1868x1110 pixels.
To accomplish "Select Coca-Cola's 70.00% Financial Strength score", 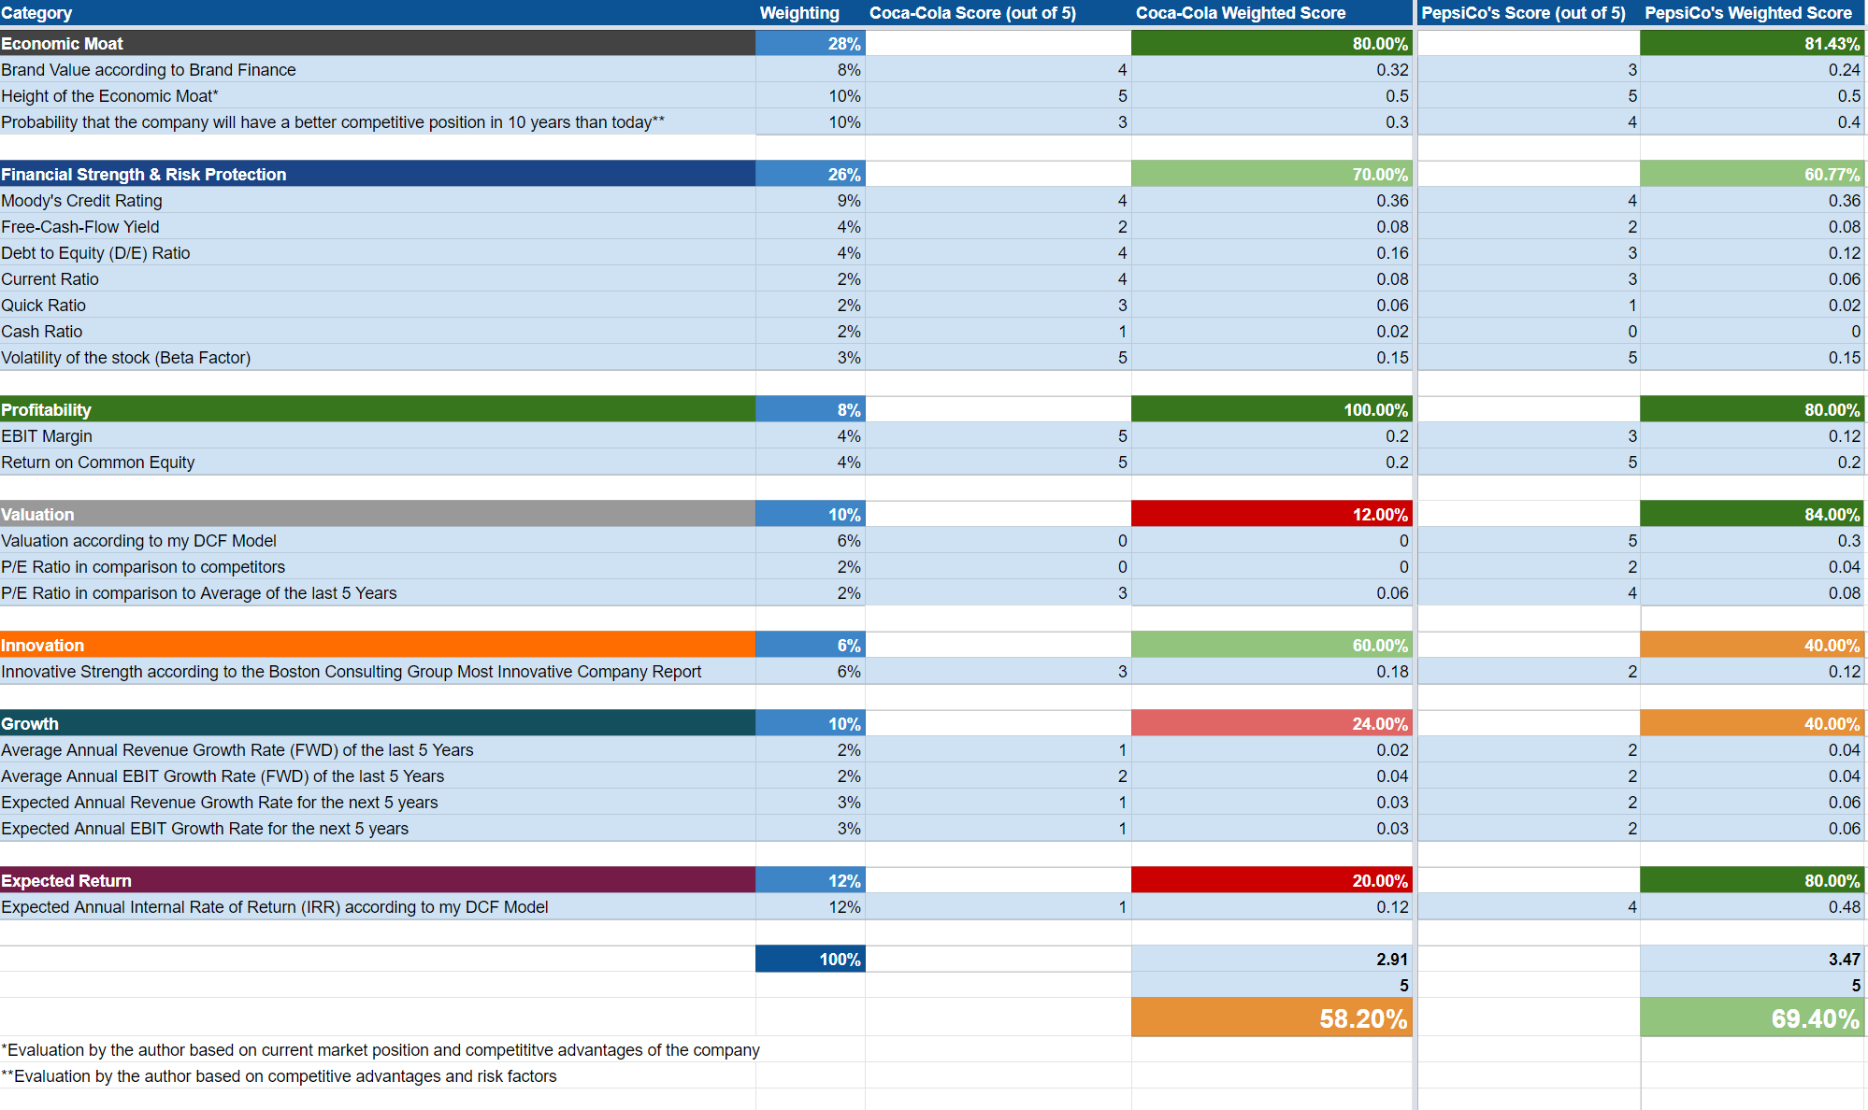I will [x=1272, y=174].
